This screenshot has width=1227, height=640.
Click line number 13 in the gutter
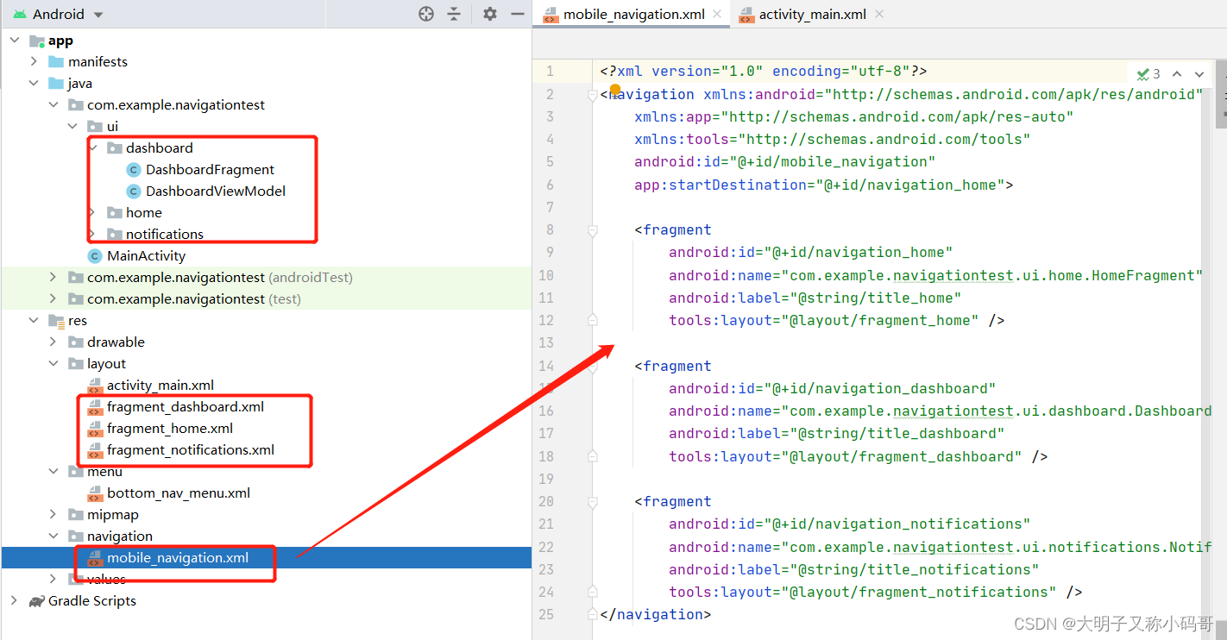coord(545,343)
